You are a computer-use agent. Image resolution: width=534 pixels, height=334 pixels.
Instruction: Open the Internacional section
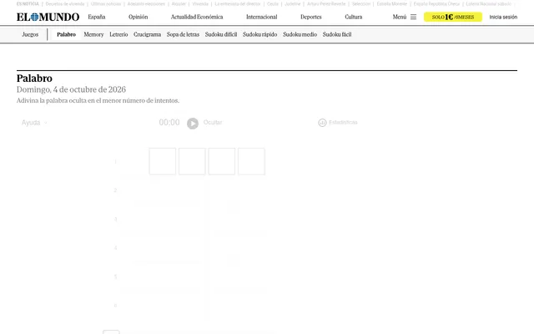click(261, 17)
